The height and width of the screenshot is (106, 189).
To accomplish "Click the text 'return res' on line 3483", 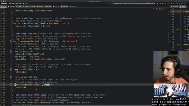I will point(20,87).
